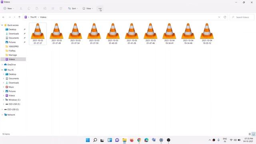
Task: Go back with the left arrow
Action: pos(4,17)
